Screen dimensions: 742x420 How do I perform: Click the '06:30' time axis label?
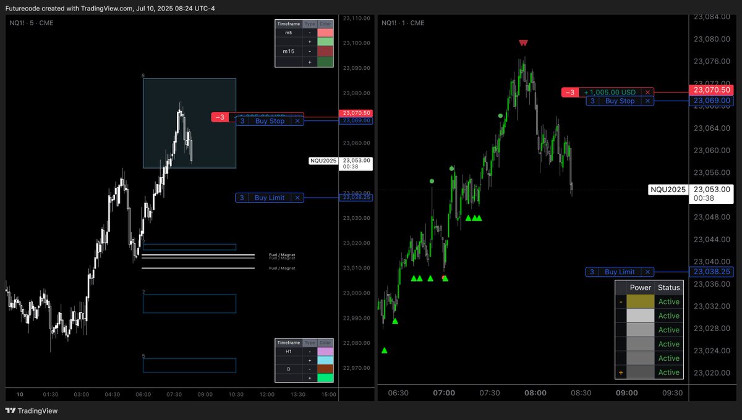pyautogui.click(x=398, y=393)
